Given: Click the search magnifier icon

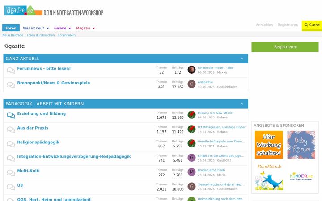Looking at the screenshot, I should (306, 25).
